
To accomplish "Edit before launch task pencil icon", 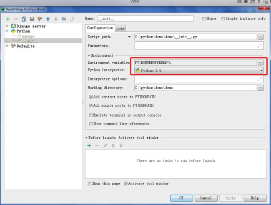I will [x=105, y=145].
